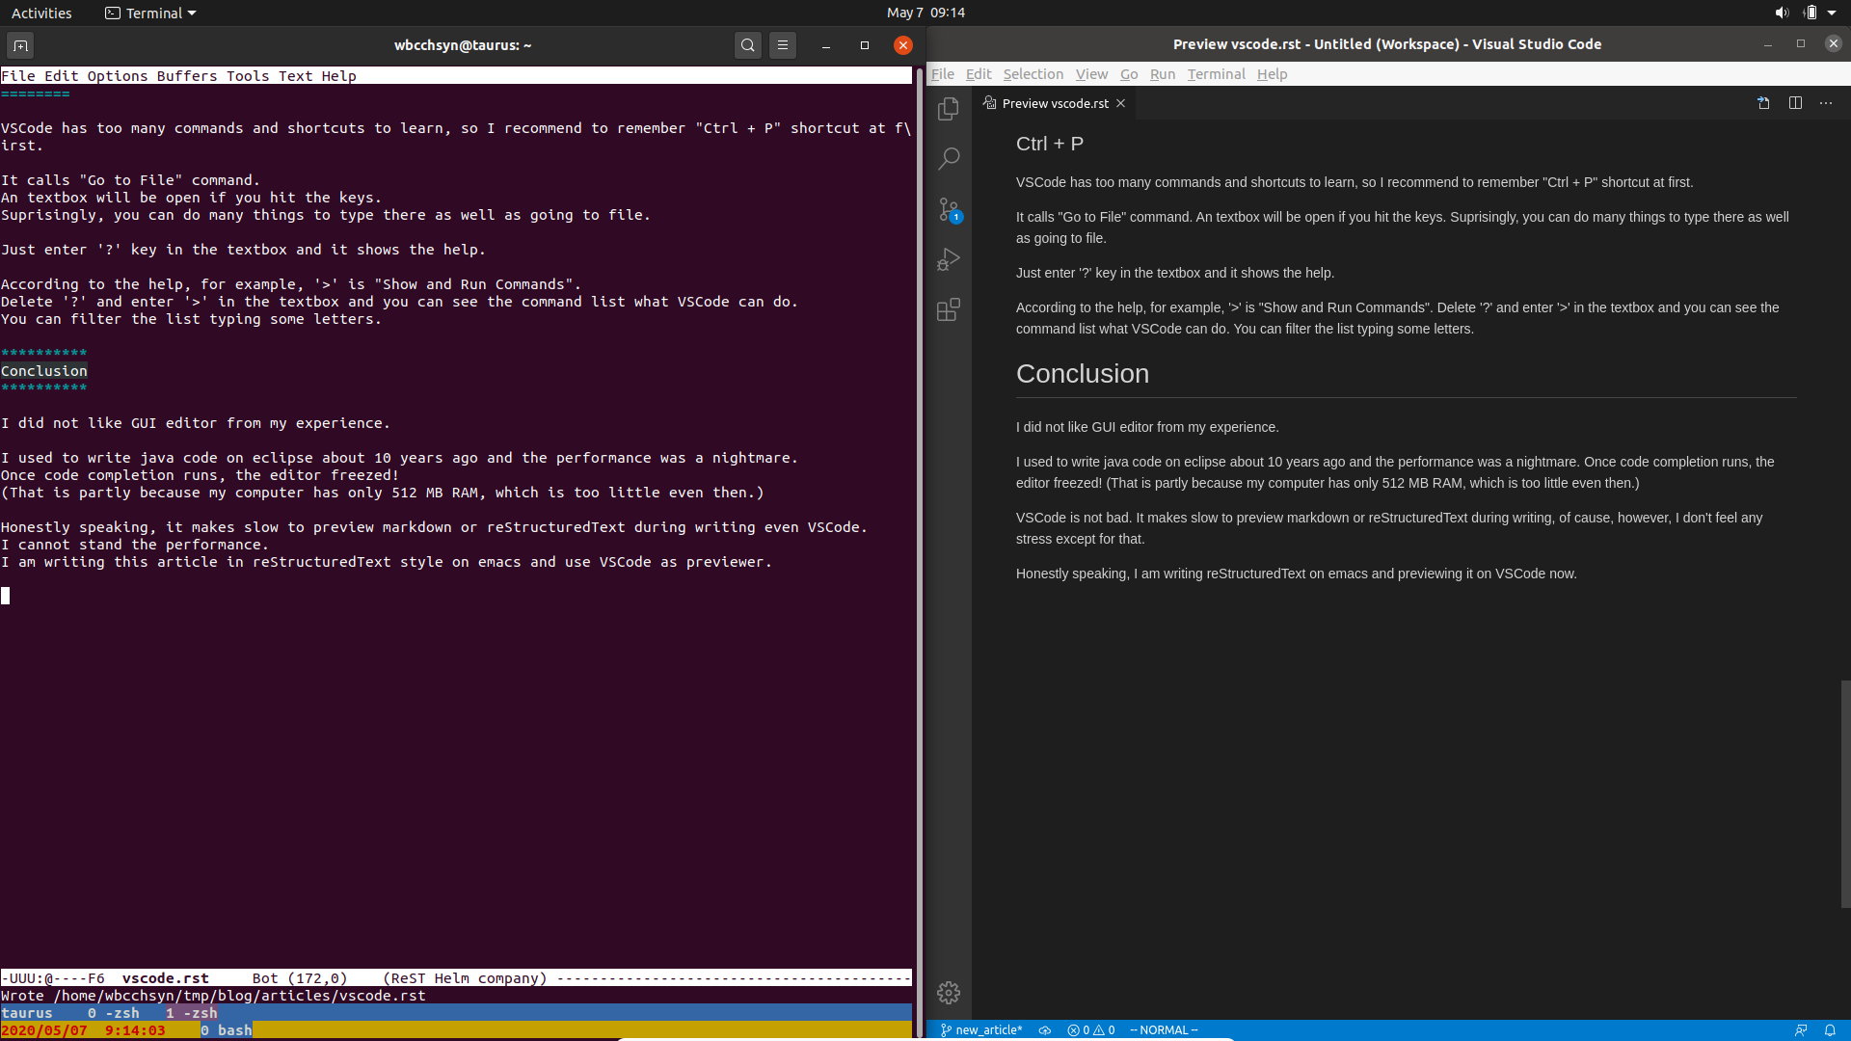This screenshot has height=1041, width=1851.
Task: Select the Preview vscode.rst tab
Action: (x=1053, y=103)
